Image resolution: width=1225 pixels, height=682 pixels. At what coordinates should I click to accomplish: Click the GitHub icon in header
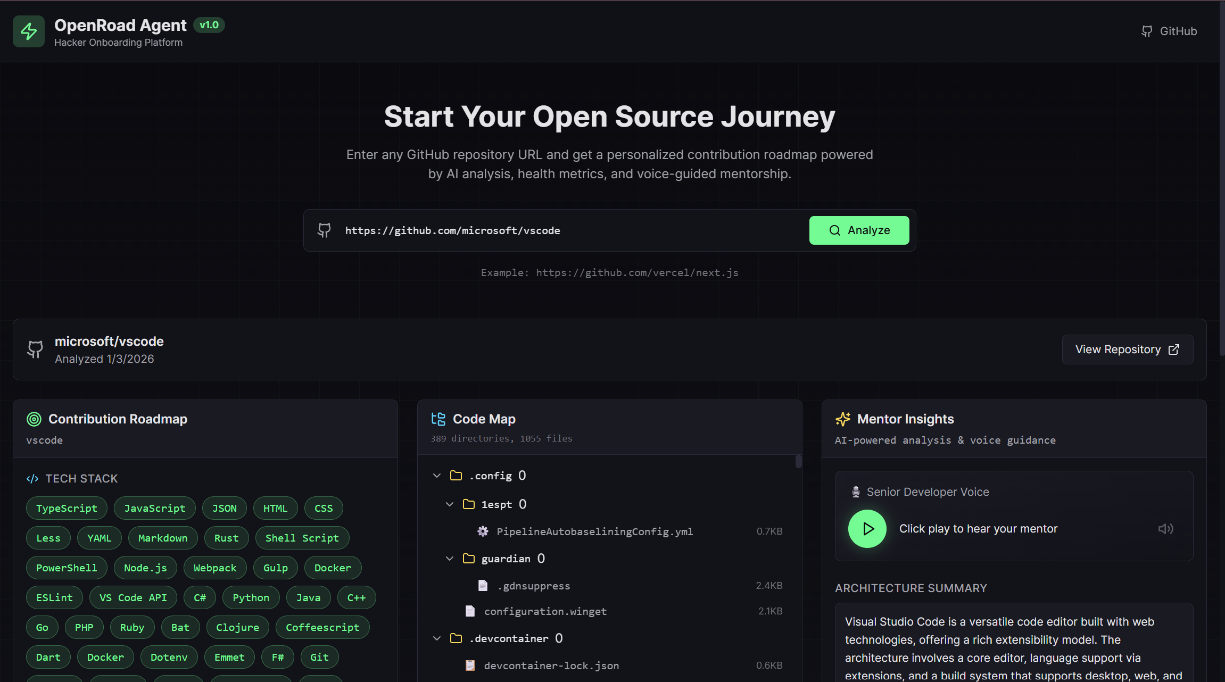click(x=1147, y=31)
